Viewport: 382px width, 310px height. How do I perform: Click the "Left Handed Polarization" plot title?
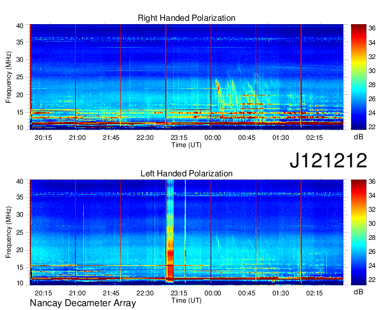tap(187, 174)
